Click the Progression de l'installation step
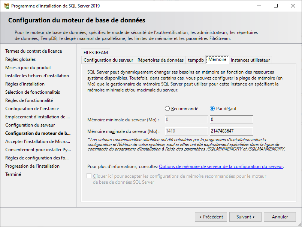This screenshot has height=227, width=302. 32,166
